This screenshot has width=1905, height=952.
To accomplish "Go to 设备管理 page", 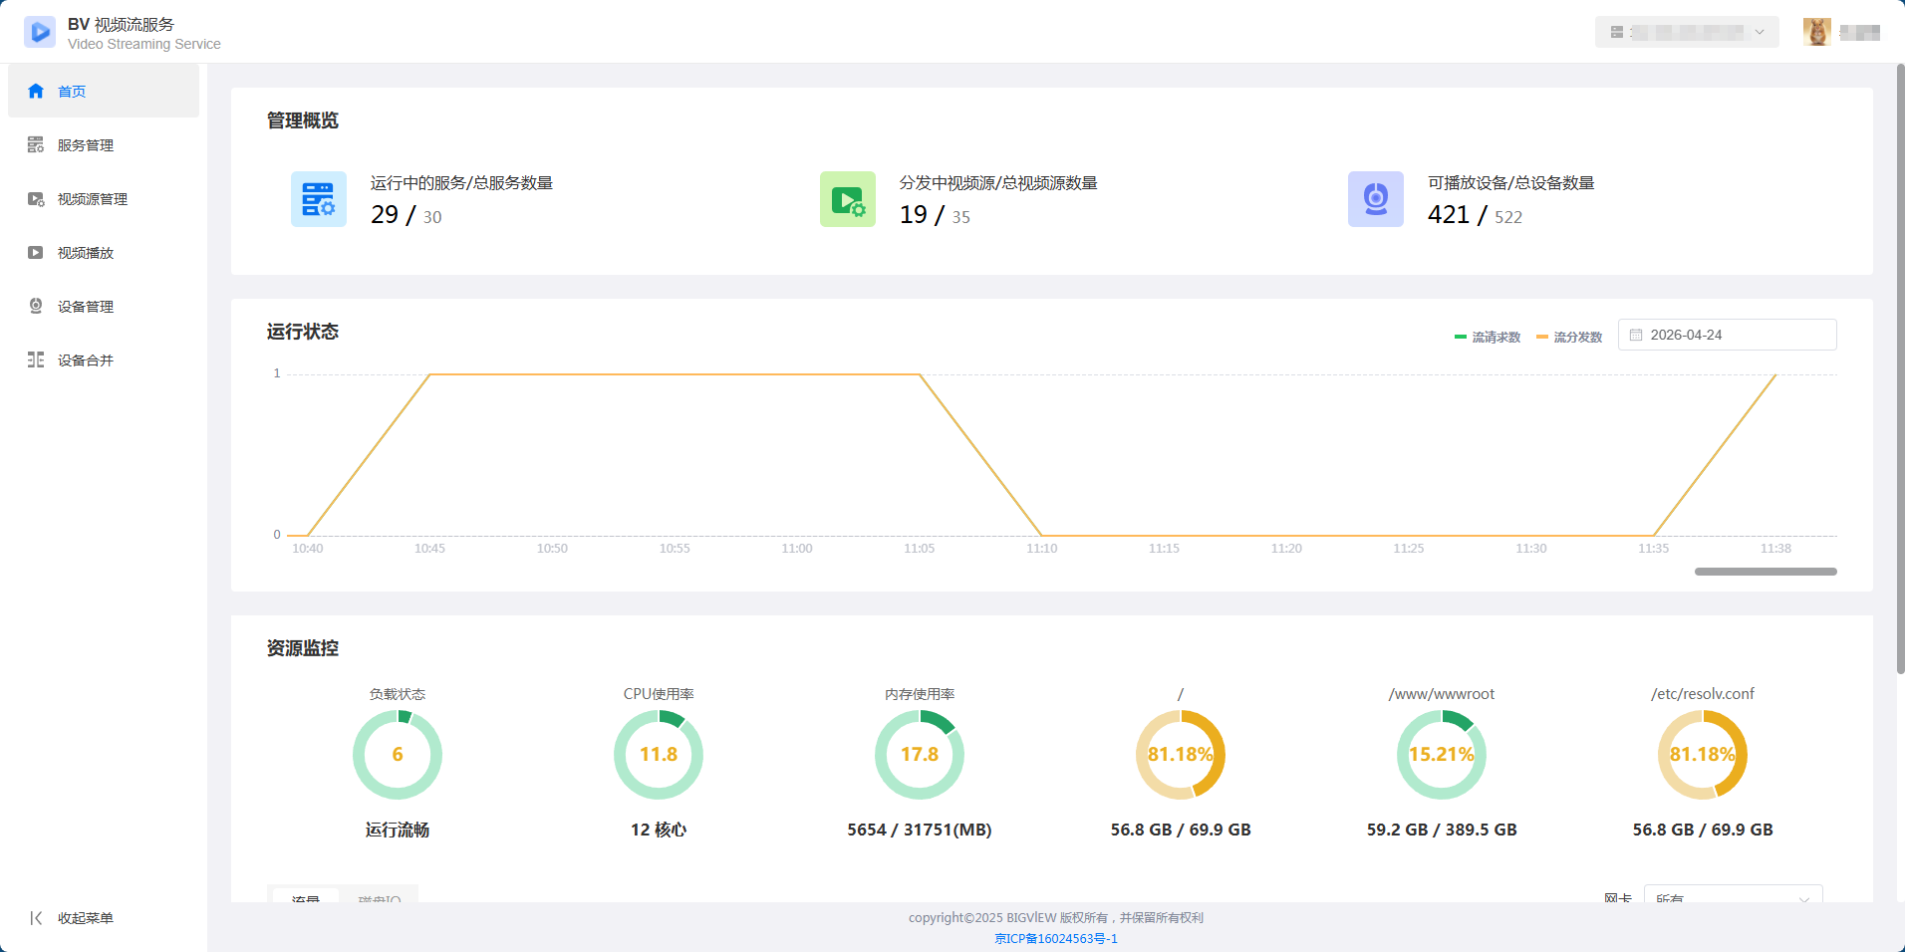I will (x=104, y=306).
